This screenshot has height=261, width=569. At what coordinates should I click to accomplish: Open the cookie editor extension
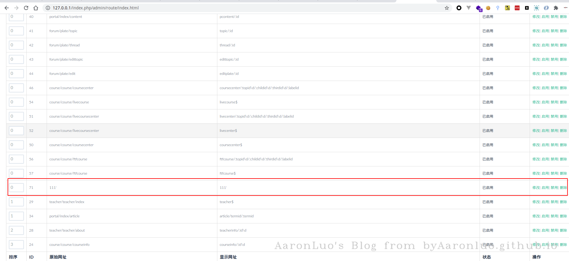[x=488, y=8]
